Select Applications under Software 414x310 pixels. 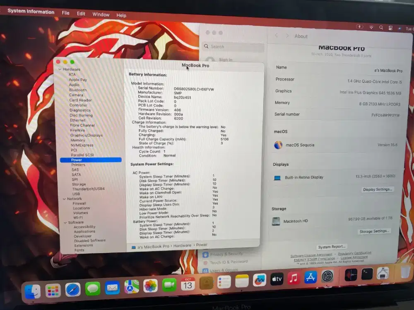(x=84, y=231)
